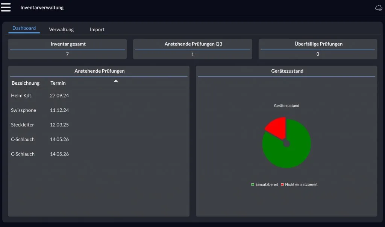Click the date 12.03.25

point(59,125)
